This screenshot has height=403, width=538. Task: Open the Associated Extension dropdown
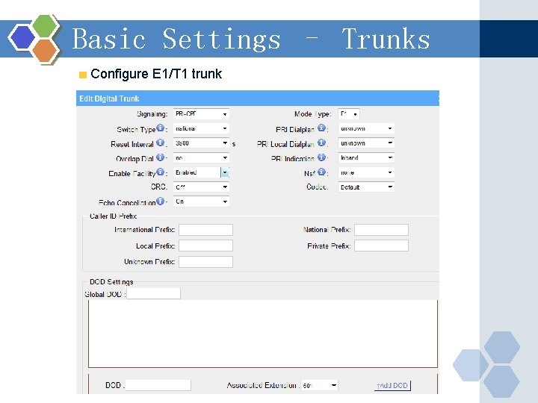tap(319, 385)
